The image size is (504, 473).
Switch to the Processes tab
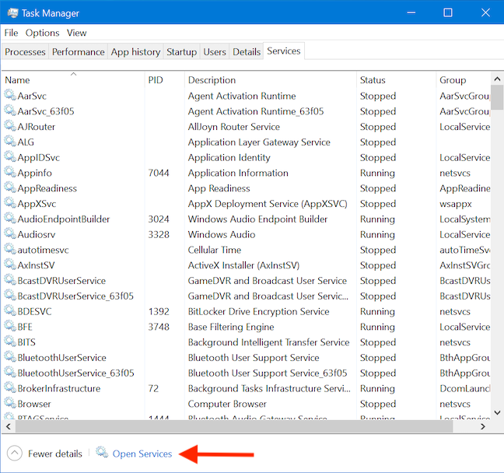click(x=25, y=52)
